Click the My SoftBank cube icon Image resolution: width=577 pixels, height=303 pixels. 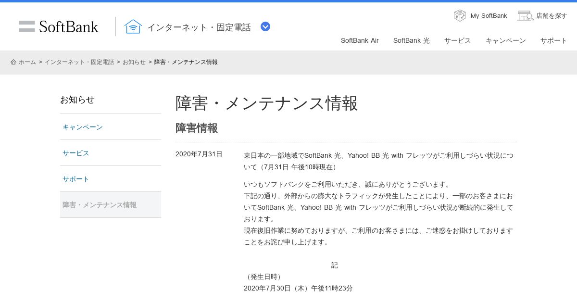[x=460, y=15]
